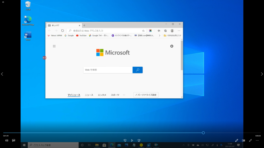
Task: Select the エンタメ tab
Action: click(x=102, y=95)
